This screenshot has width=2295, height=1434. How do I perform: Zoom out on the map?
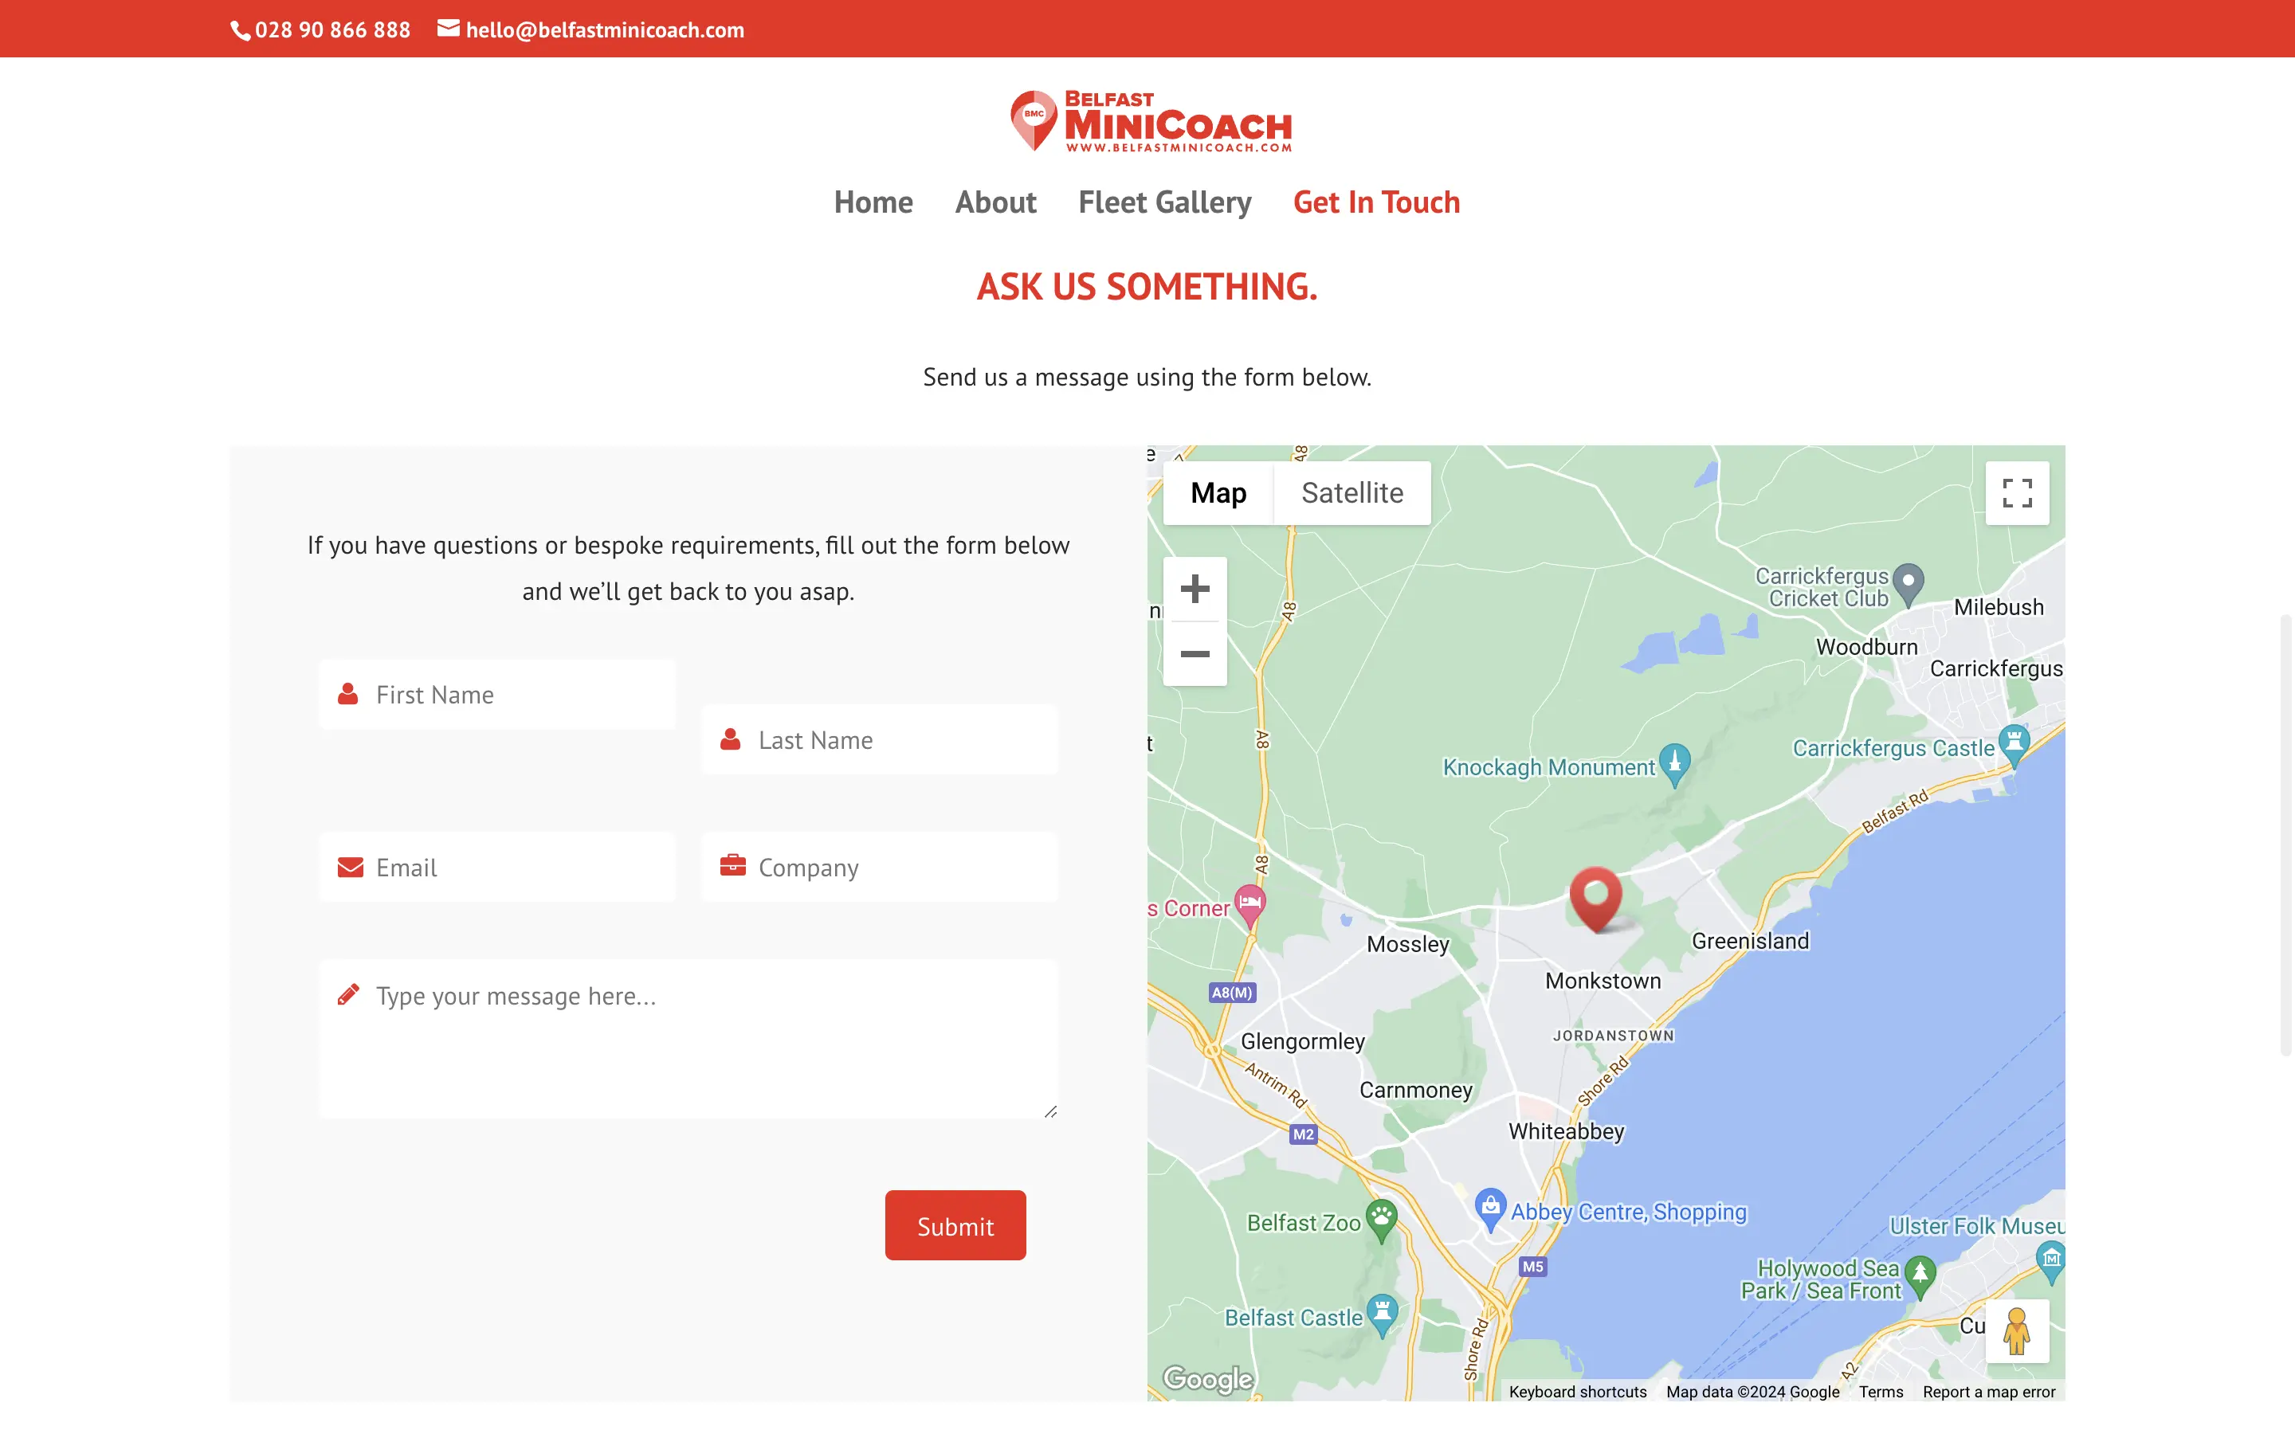(1194, 654)
